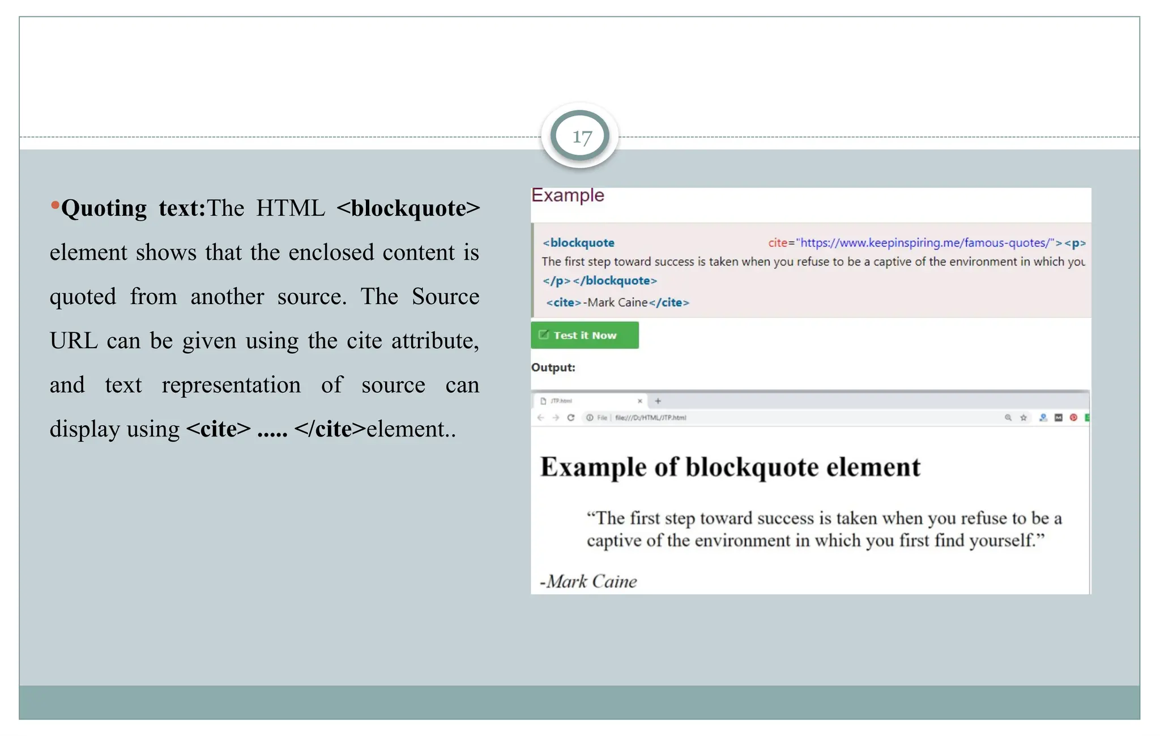Click the browser back arrow
1160x736 pixels.
click(540, 418)
